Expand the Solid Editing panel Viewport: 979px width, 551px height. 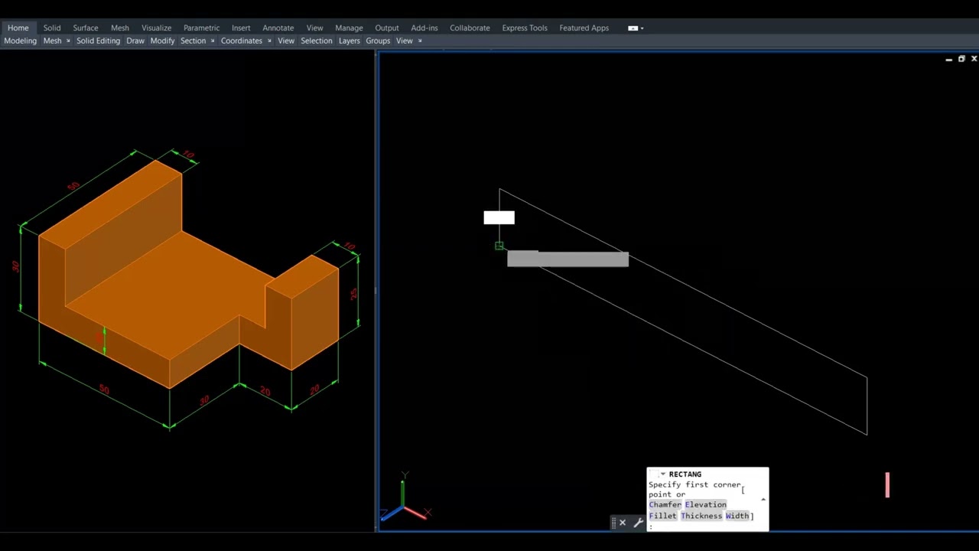98,41
